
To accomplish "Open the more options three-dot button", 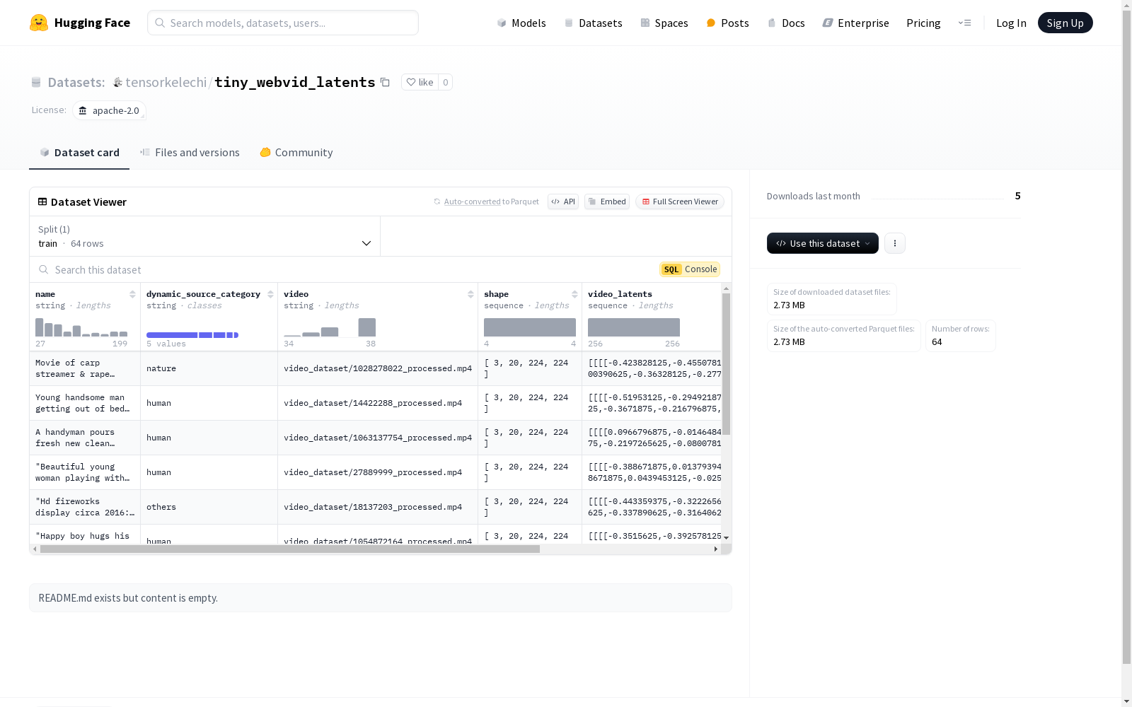I will coord(895,243).
